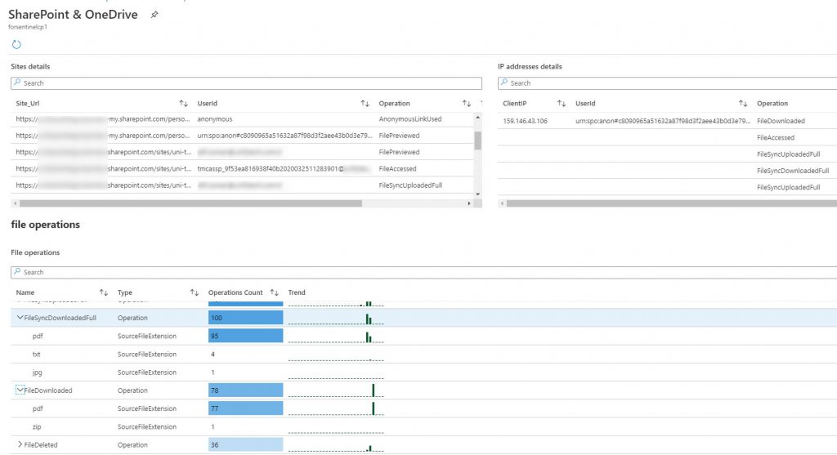
Task: Sort File operations by Type
Action: [195, 292]
